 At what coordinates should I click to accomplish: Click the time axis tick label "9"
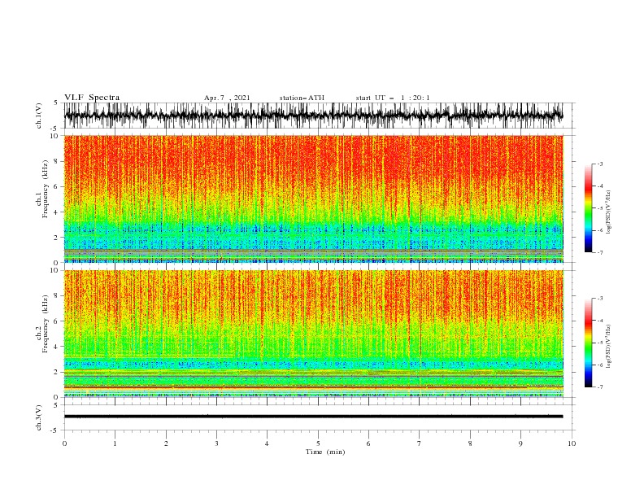(520, 443)
